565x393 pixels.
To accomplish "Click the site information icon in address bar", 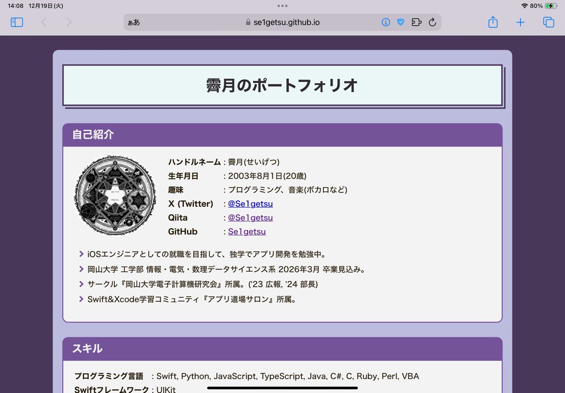I will click(385, 23).
